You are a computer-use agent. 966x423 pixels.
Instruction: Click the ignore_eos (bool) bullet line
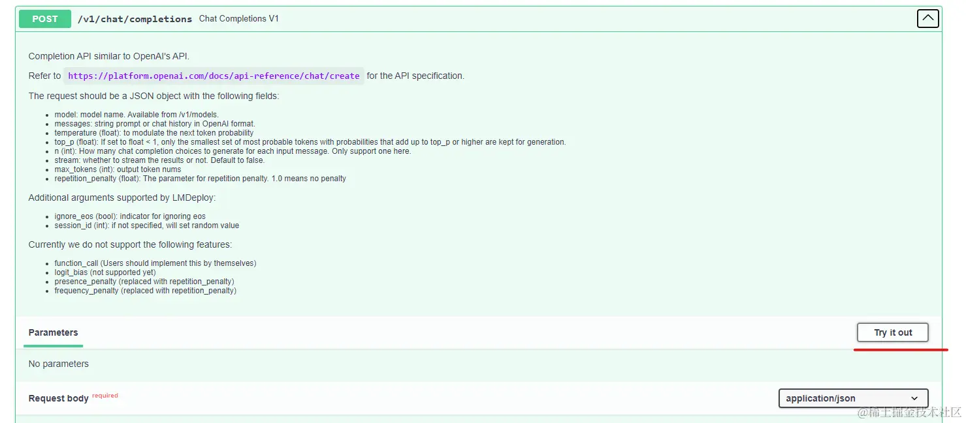pos(130,216)
